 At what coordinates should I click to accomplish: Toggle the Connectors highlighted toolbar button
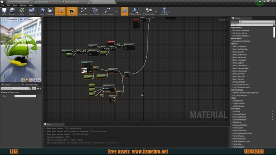(x=60, y=11)
